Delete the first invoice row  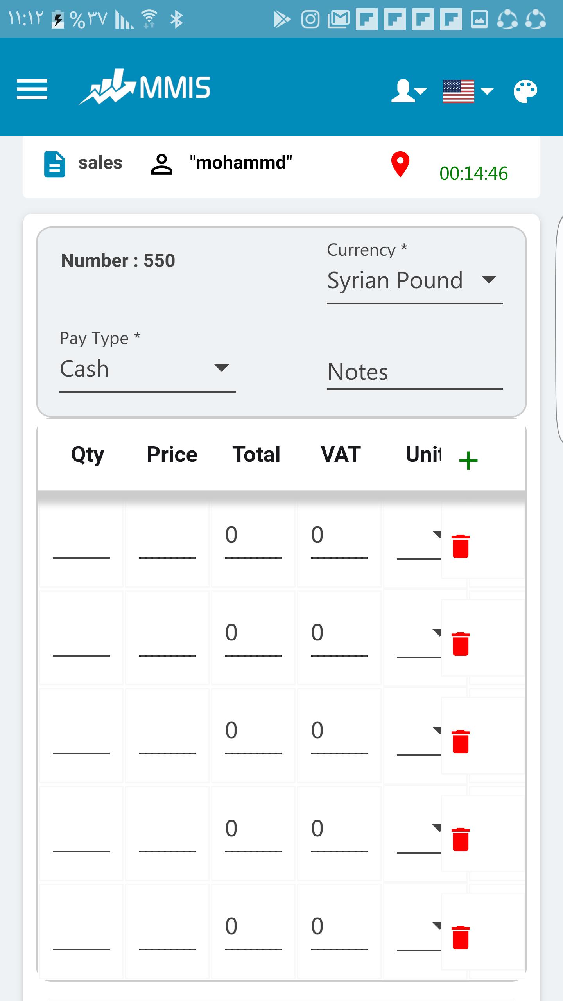click(x=461, y=546)
